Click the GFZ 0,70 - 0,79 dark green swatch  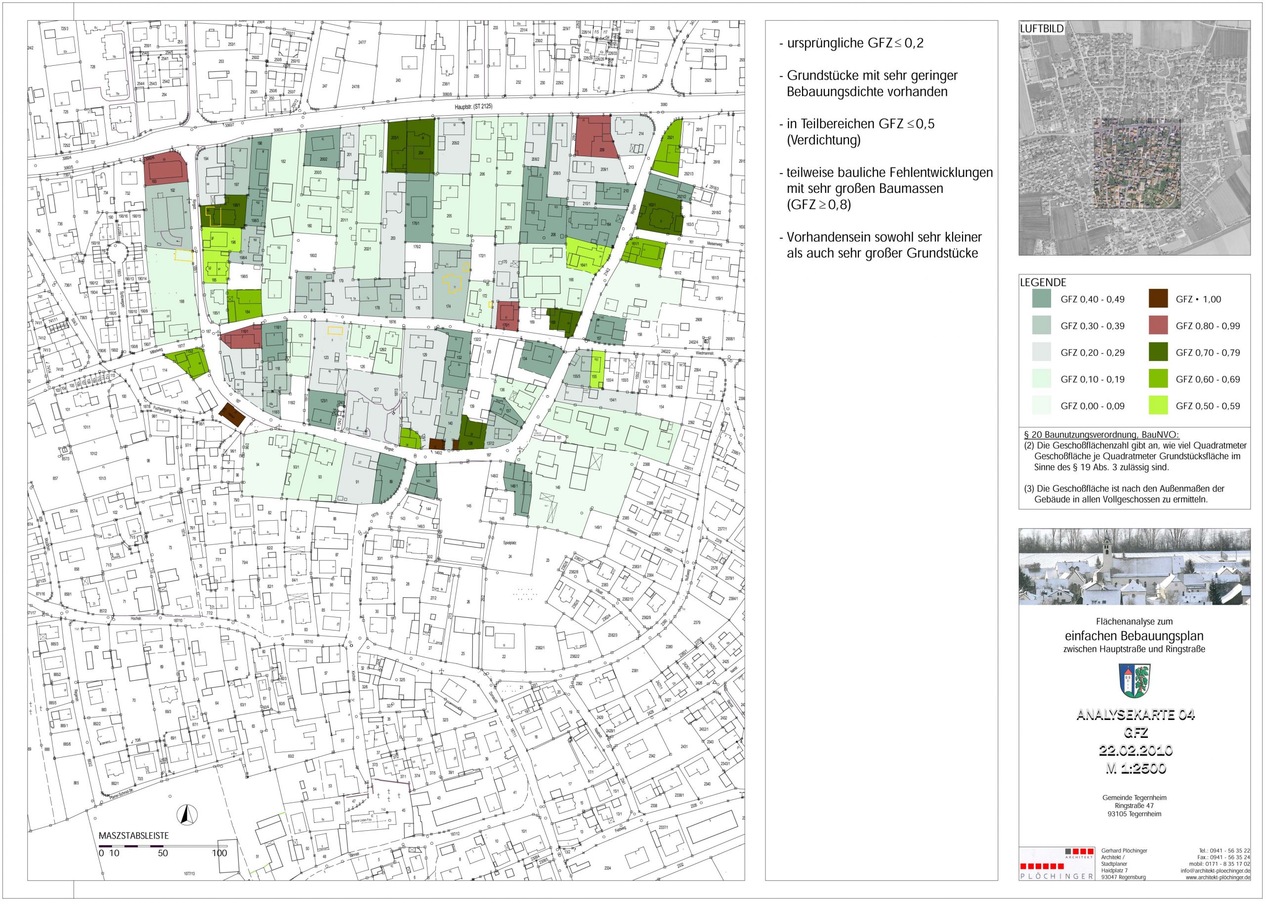point(1158,352)
